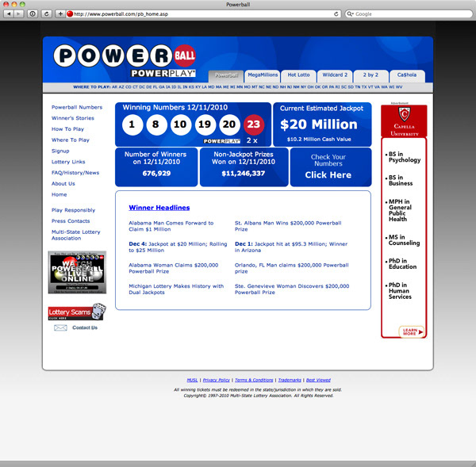Viewport: 476px width, 467px height.
Task: Open St. Albans Man Wins $200,000 headline
Action: coord(288,226)
